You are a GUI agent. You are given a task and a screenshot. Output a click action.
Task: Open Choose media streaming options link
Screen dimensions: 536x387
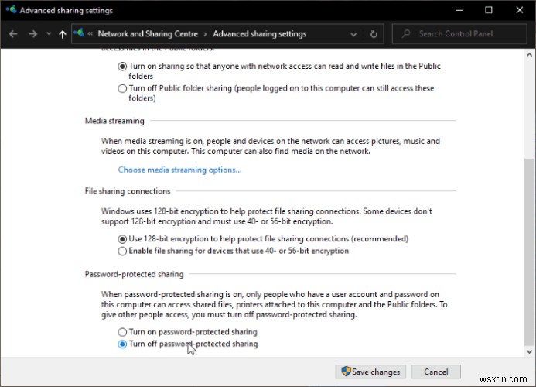click(x=179, y=170)
